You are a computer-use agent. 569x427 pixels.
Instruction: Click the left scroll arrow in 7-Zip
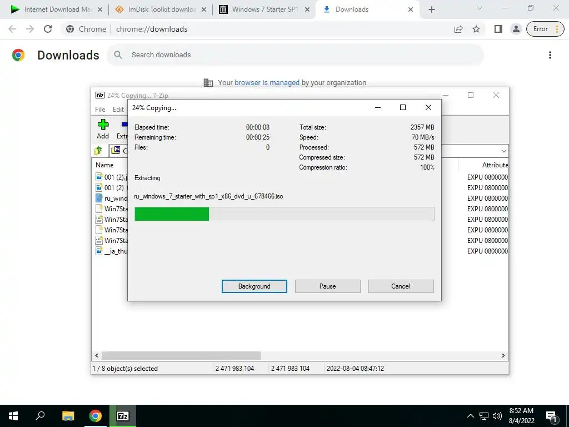point(97,355)
